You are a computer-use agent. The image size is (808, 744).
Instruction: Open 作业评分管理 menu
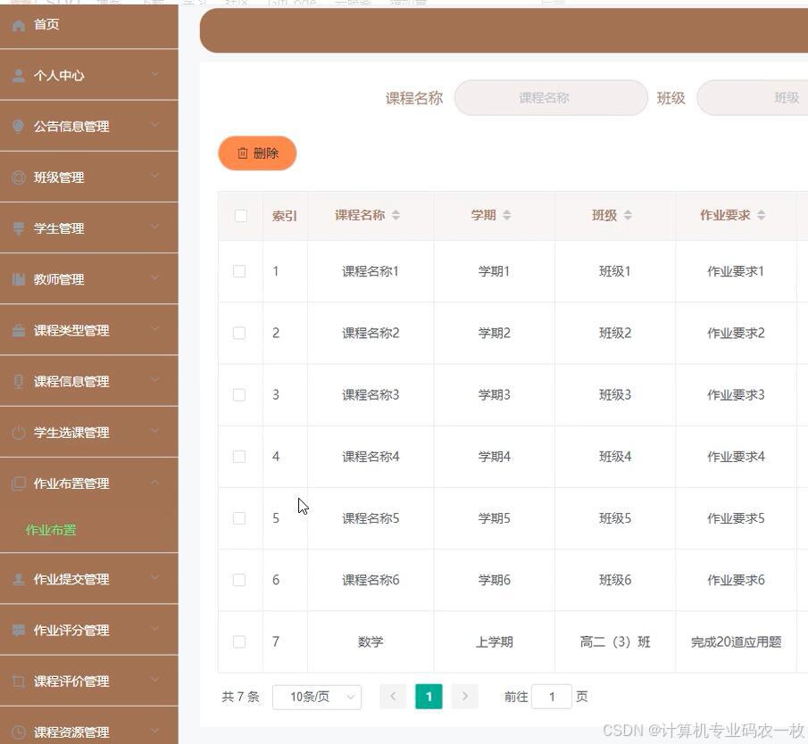pos(89,630)
